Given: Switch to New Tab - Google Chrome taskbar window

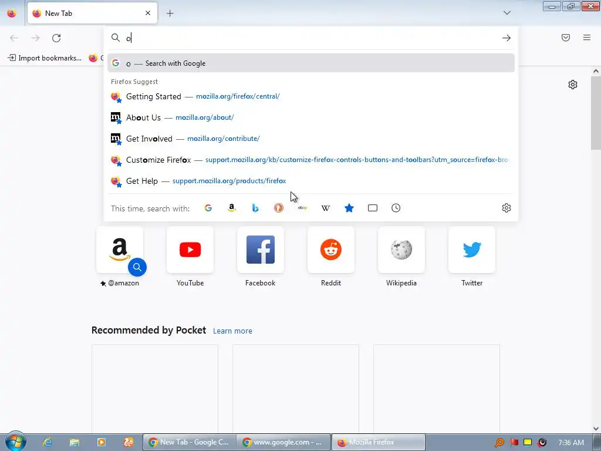Looking at the screenshot, I should (190, 442).
